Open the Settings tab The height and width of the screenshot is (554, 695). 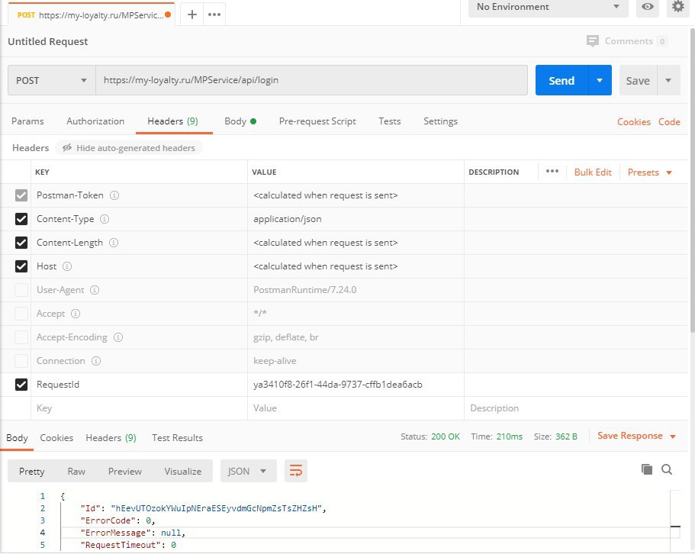coord(441,121)
